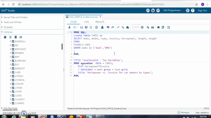
Task: Open Messages in the status bar
Action: pyautogui.click(x=183, y=112)
